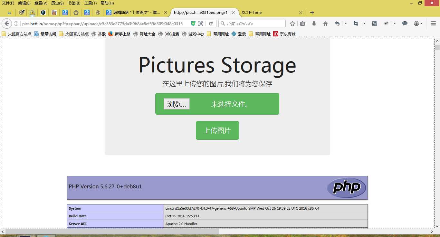Click the PHP logo image
Image resolution: width=440 pixels, height=237 pixels.
347,188
